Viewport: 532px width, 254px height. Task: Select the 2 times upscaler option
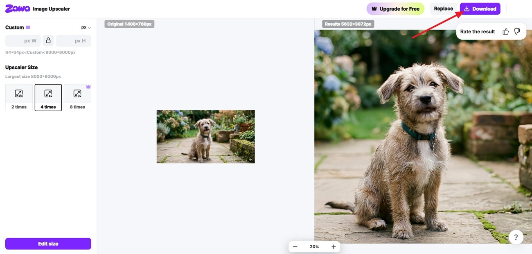(x=19, y=97)
